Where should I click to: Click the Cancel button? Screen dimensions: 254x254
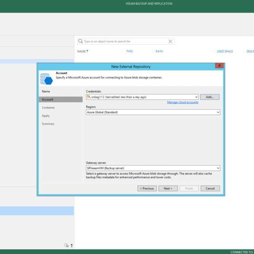210,188
